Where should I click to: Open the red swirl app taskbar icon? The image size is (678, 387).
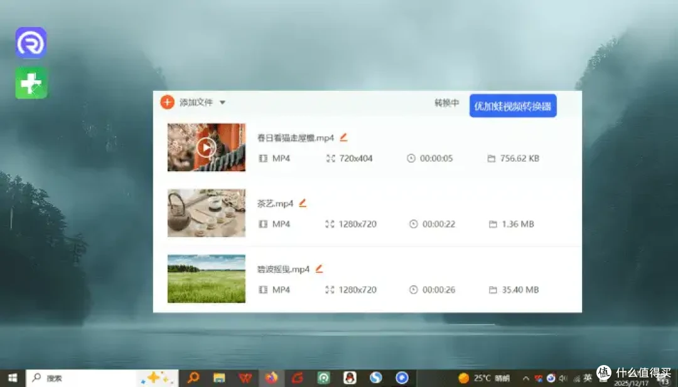click(298, 378)
